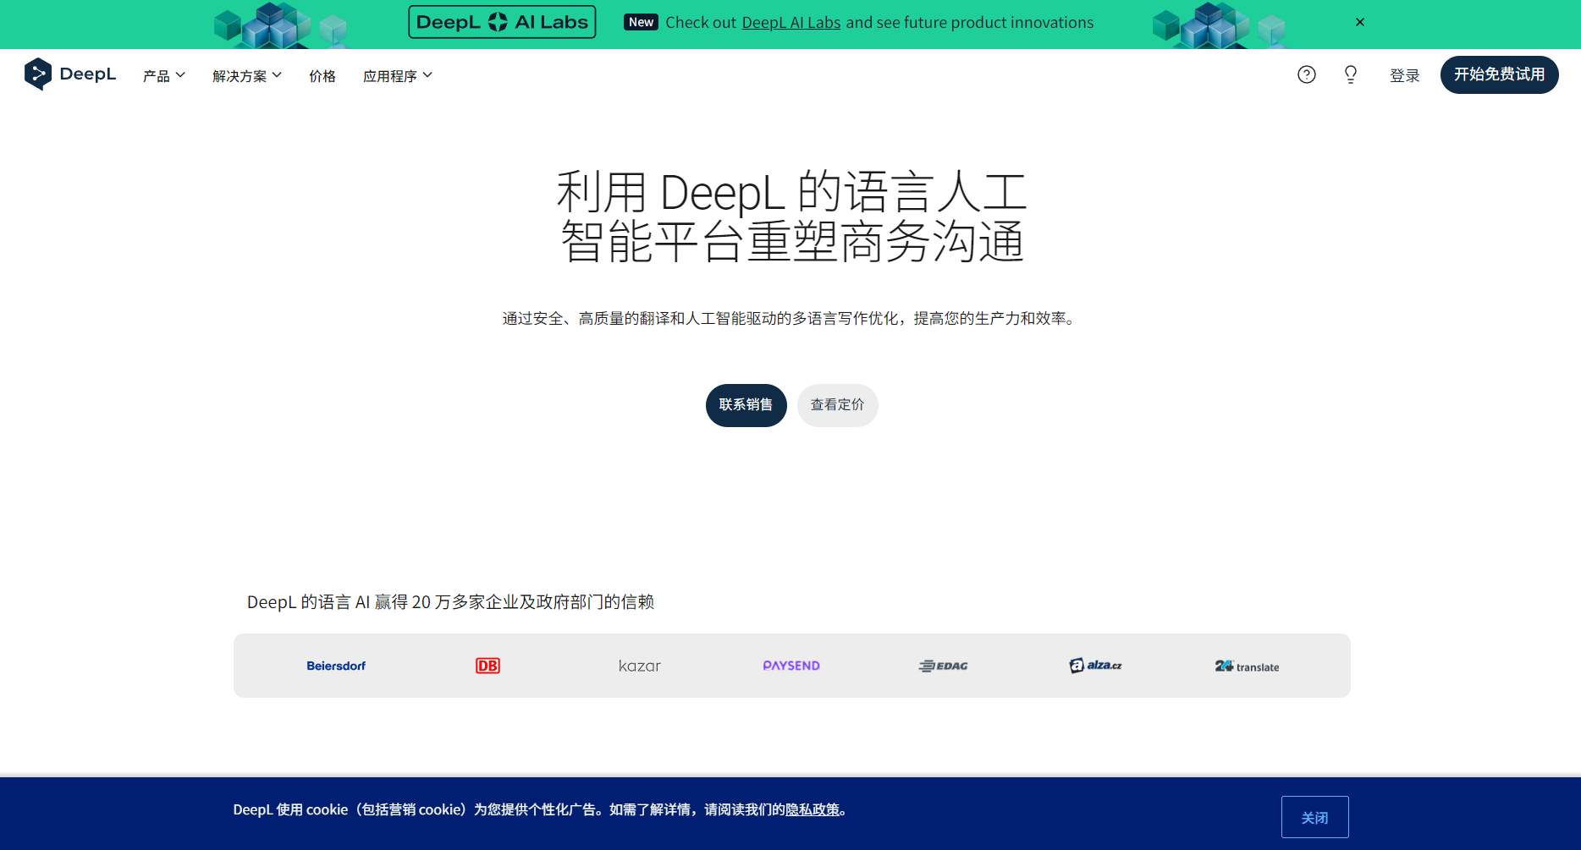Click the cookie notice text DeepL 使用 cookie
The image size is (1581, 850).
[x=540, y=810]
